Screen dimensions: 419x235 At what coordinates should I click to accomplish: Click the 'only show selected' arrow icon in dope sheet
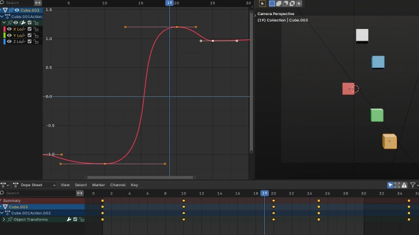(x=390, y=185)
